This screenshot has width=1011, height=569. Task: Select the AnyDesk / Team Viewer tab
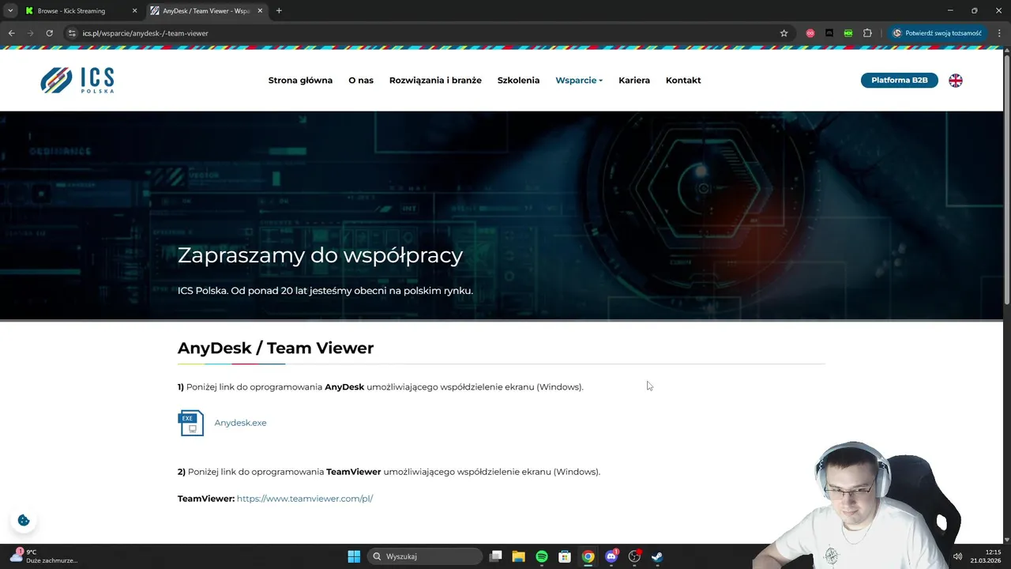206,11
